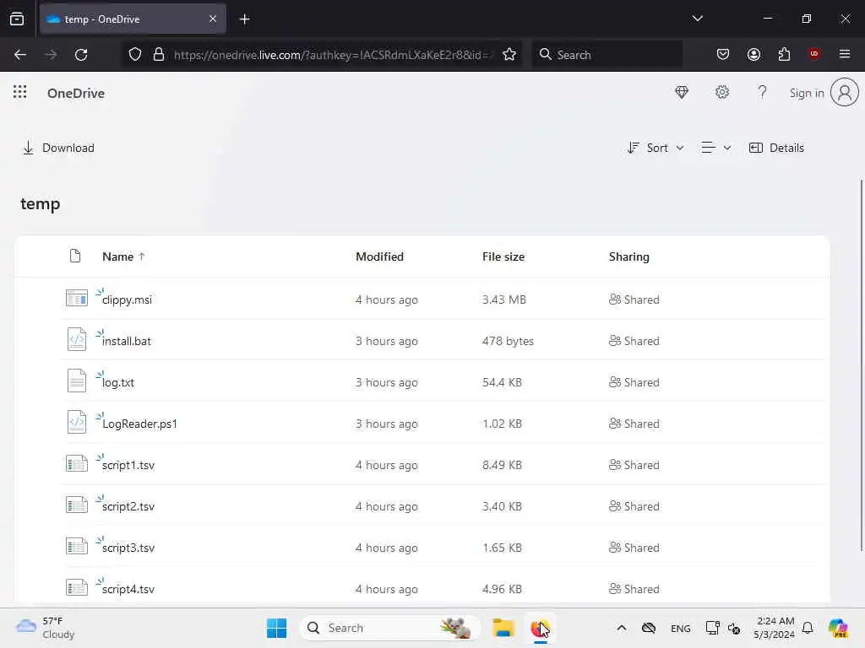Click the Sign in account avatar
Image resolution: width=865 pixels, height=648 pixels.
pos(845,93)
